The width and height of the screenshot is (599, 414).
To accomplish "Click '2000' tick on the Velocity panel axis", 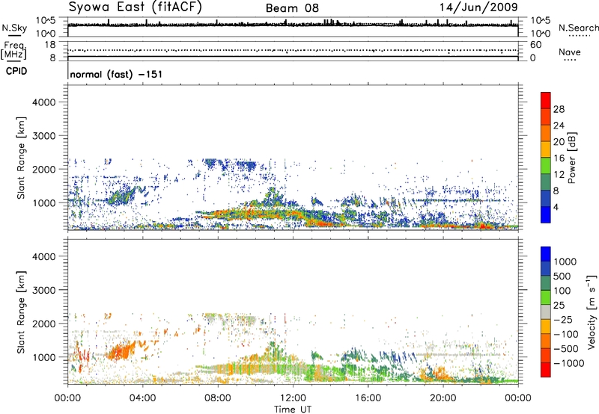I will pyautogui.click(x=44, y=324).
